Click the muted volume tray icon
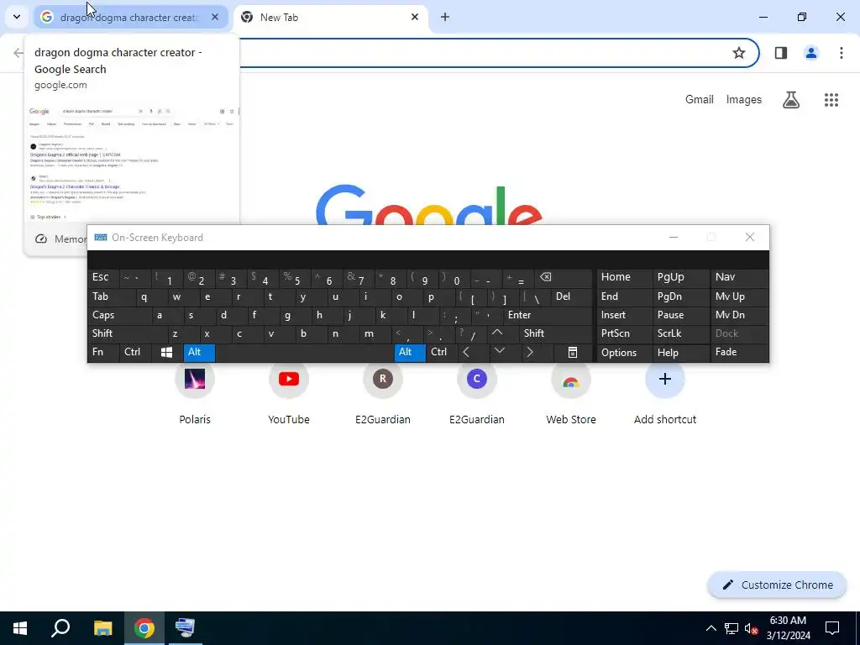Image resolution: width=860 pixels, height=645 pixels. [752, 628]
